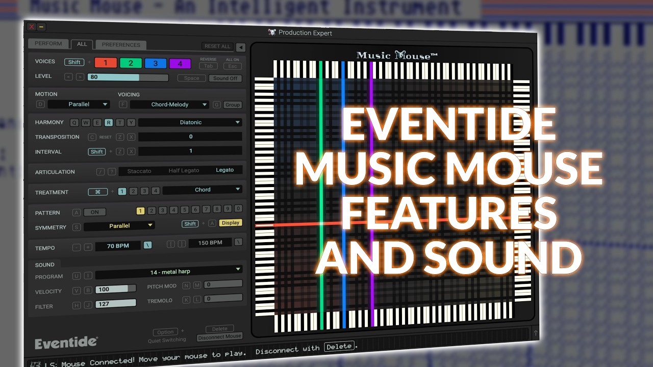
Task: Click the RESET ALL button
Action: [x=217, y=46]
